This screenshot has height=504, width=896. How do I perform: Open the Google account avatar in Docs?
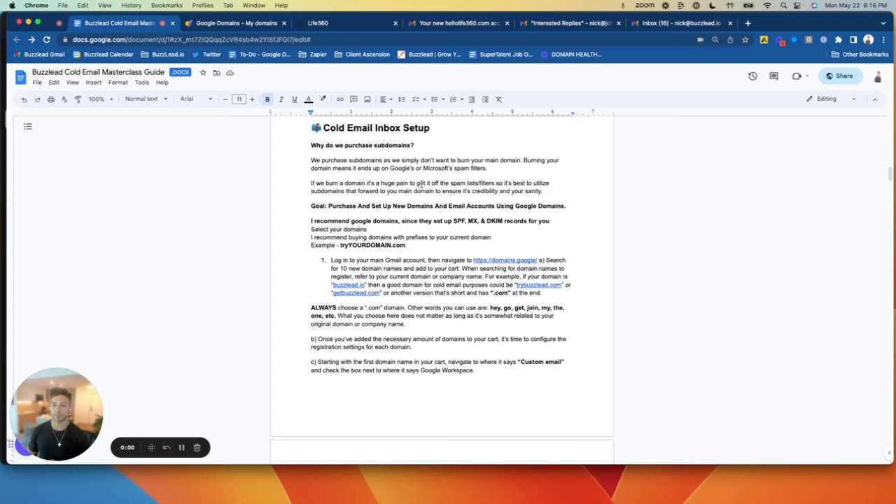878,76
